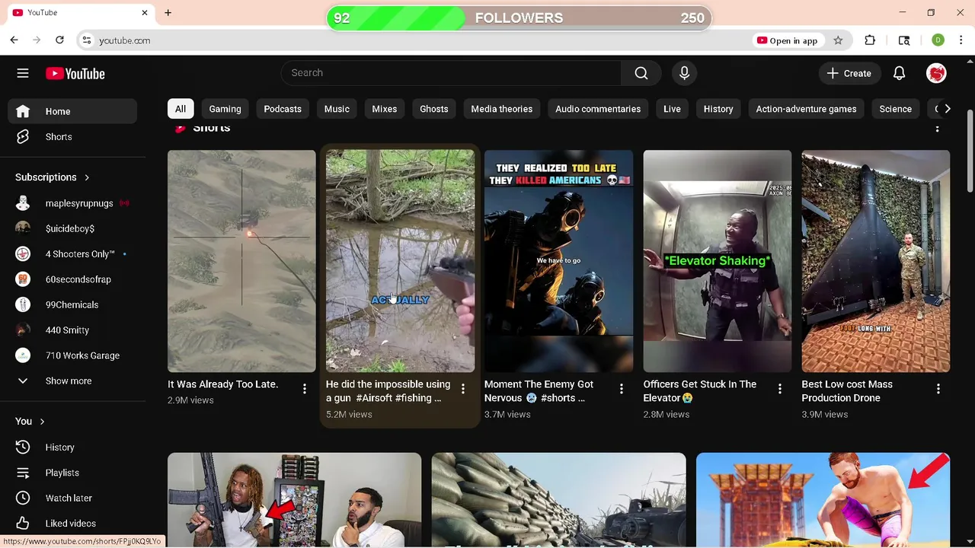Expand the You section chevron
Screen dimensions: 975x548
click(42, 422)
